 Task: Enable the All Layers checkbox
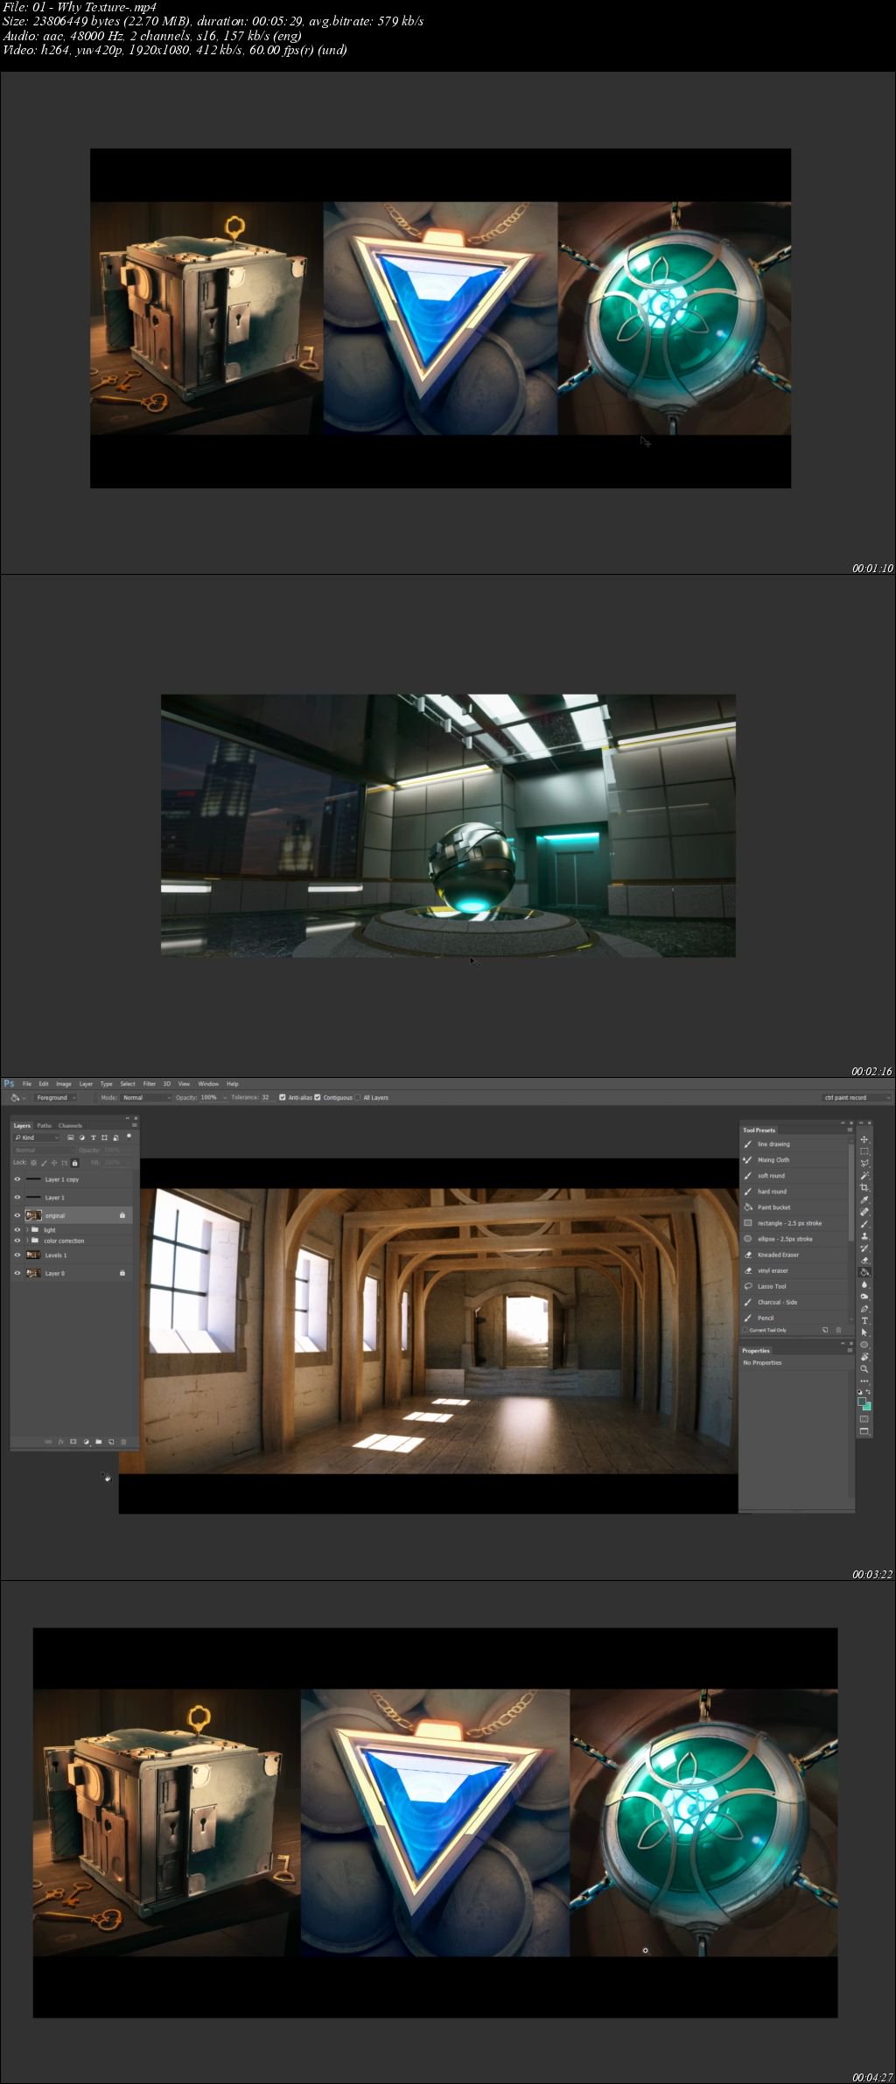357,1097
